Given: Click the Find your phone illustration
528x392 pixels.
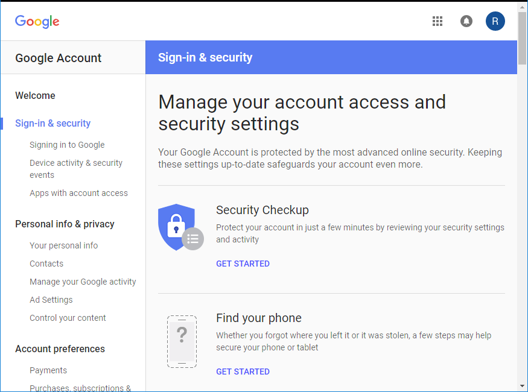Looking at the screenshot, I should (182, 341).
